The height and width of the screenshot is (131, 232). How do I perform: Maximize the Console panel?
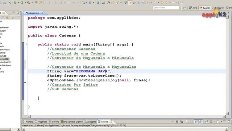tap(229, 121)
